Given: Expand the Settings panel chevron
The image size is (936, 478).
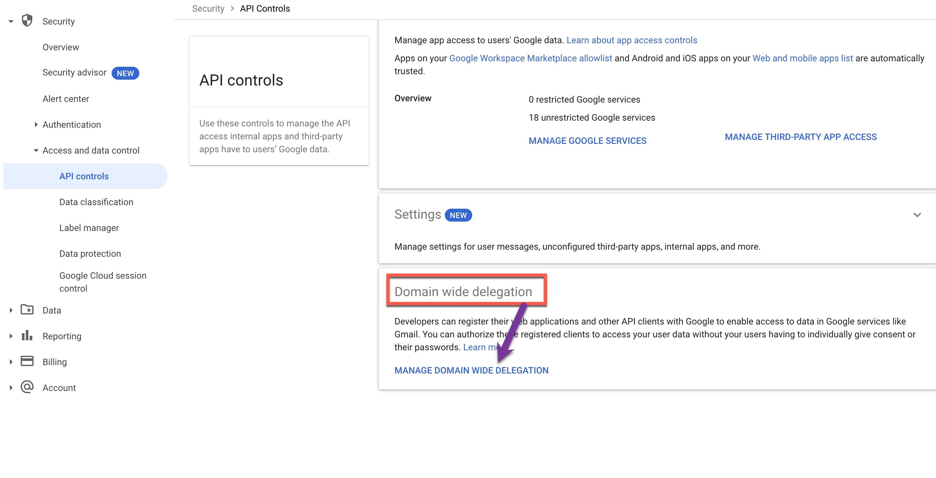Looking at the screenshot, I should coord(917,215).
